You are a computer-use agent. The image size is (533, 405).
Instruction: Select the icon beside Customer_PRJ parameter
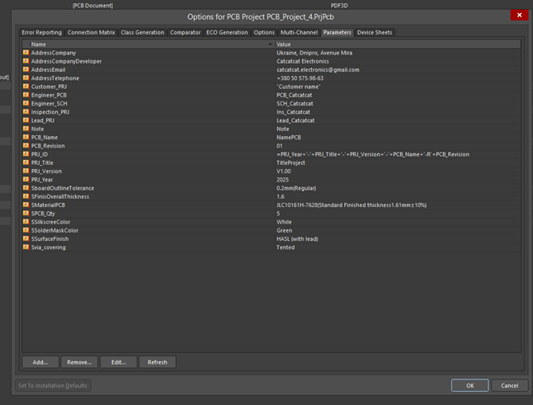[x=26, y=87]
